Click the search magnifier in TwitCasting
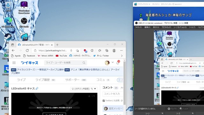 point(84,63)
